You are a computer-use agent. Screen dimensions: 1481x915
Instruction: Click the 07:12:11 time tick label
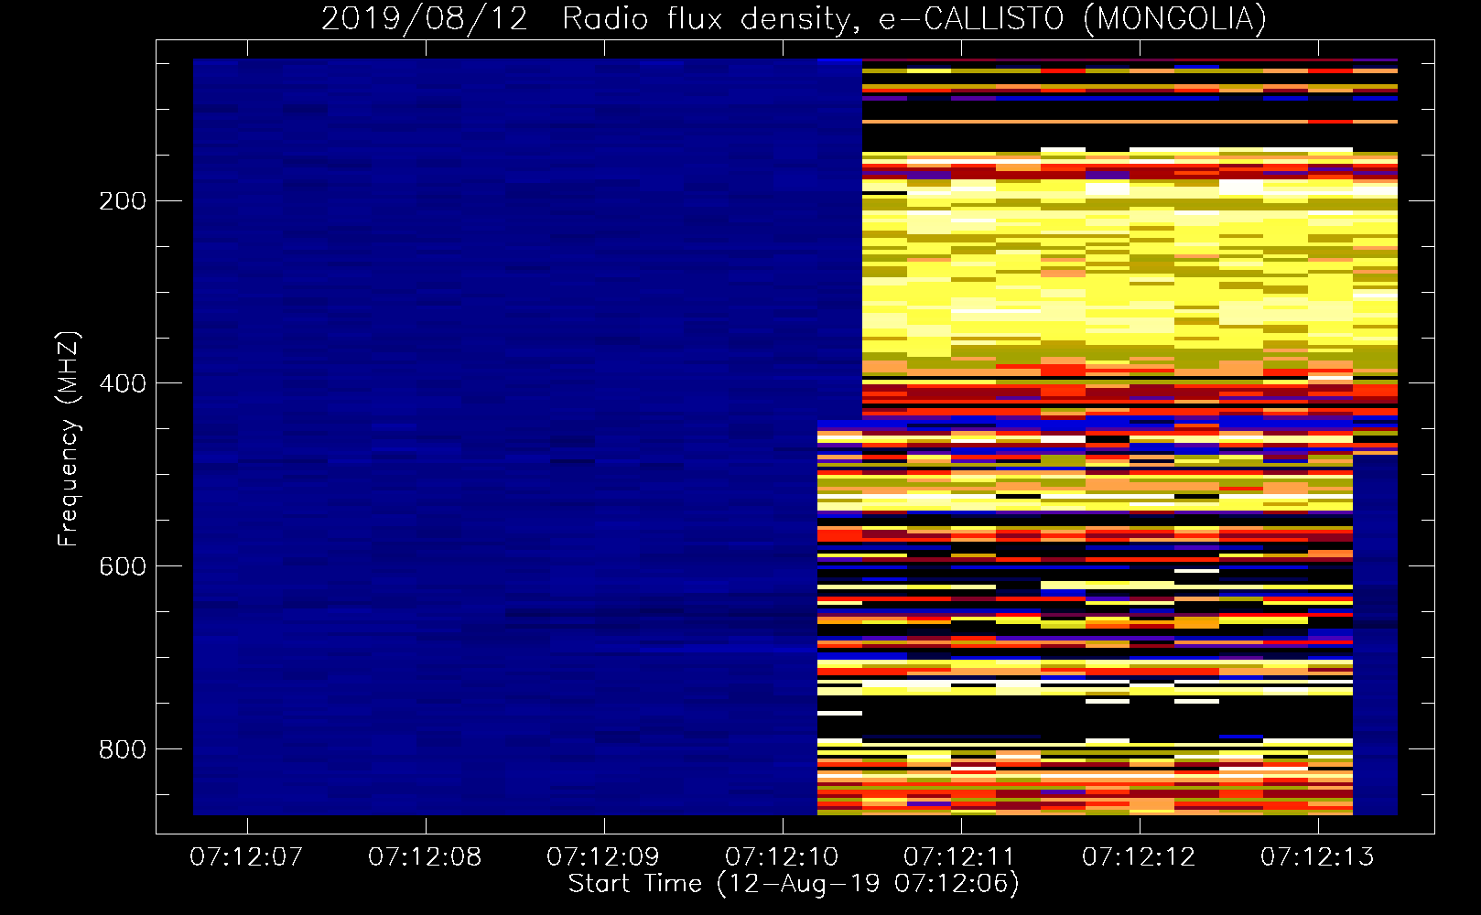point(960,857)
